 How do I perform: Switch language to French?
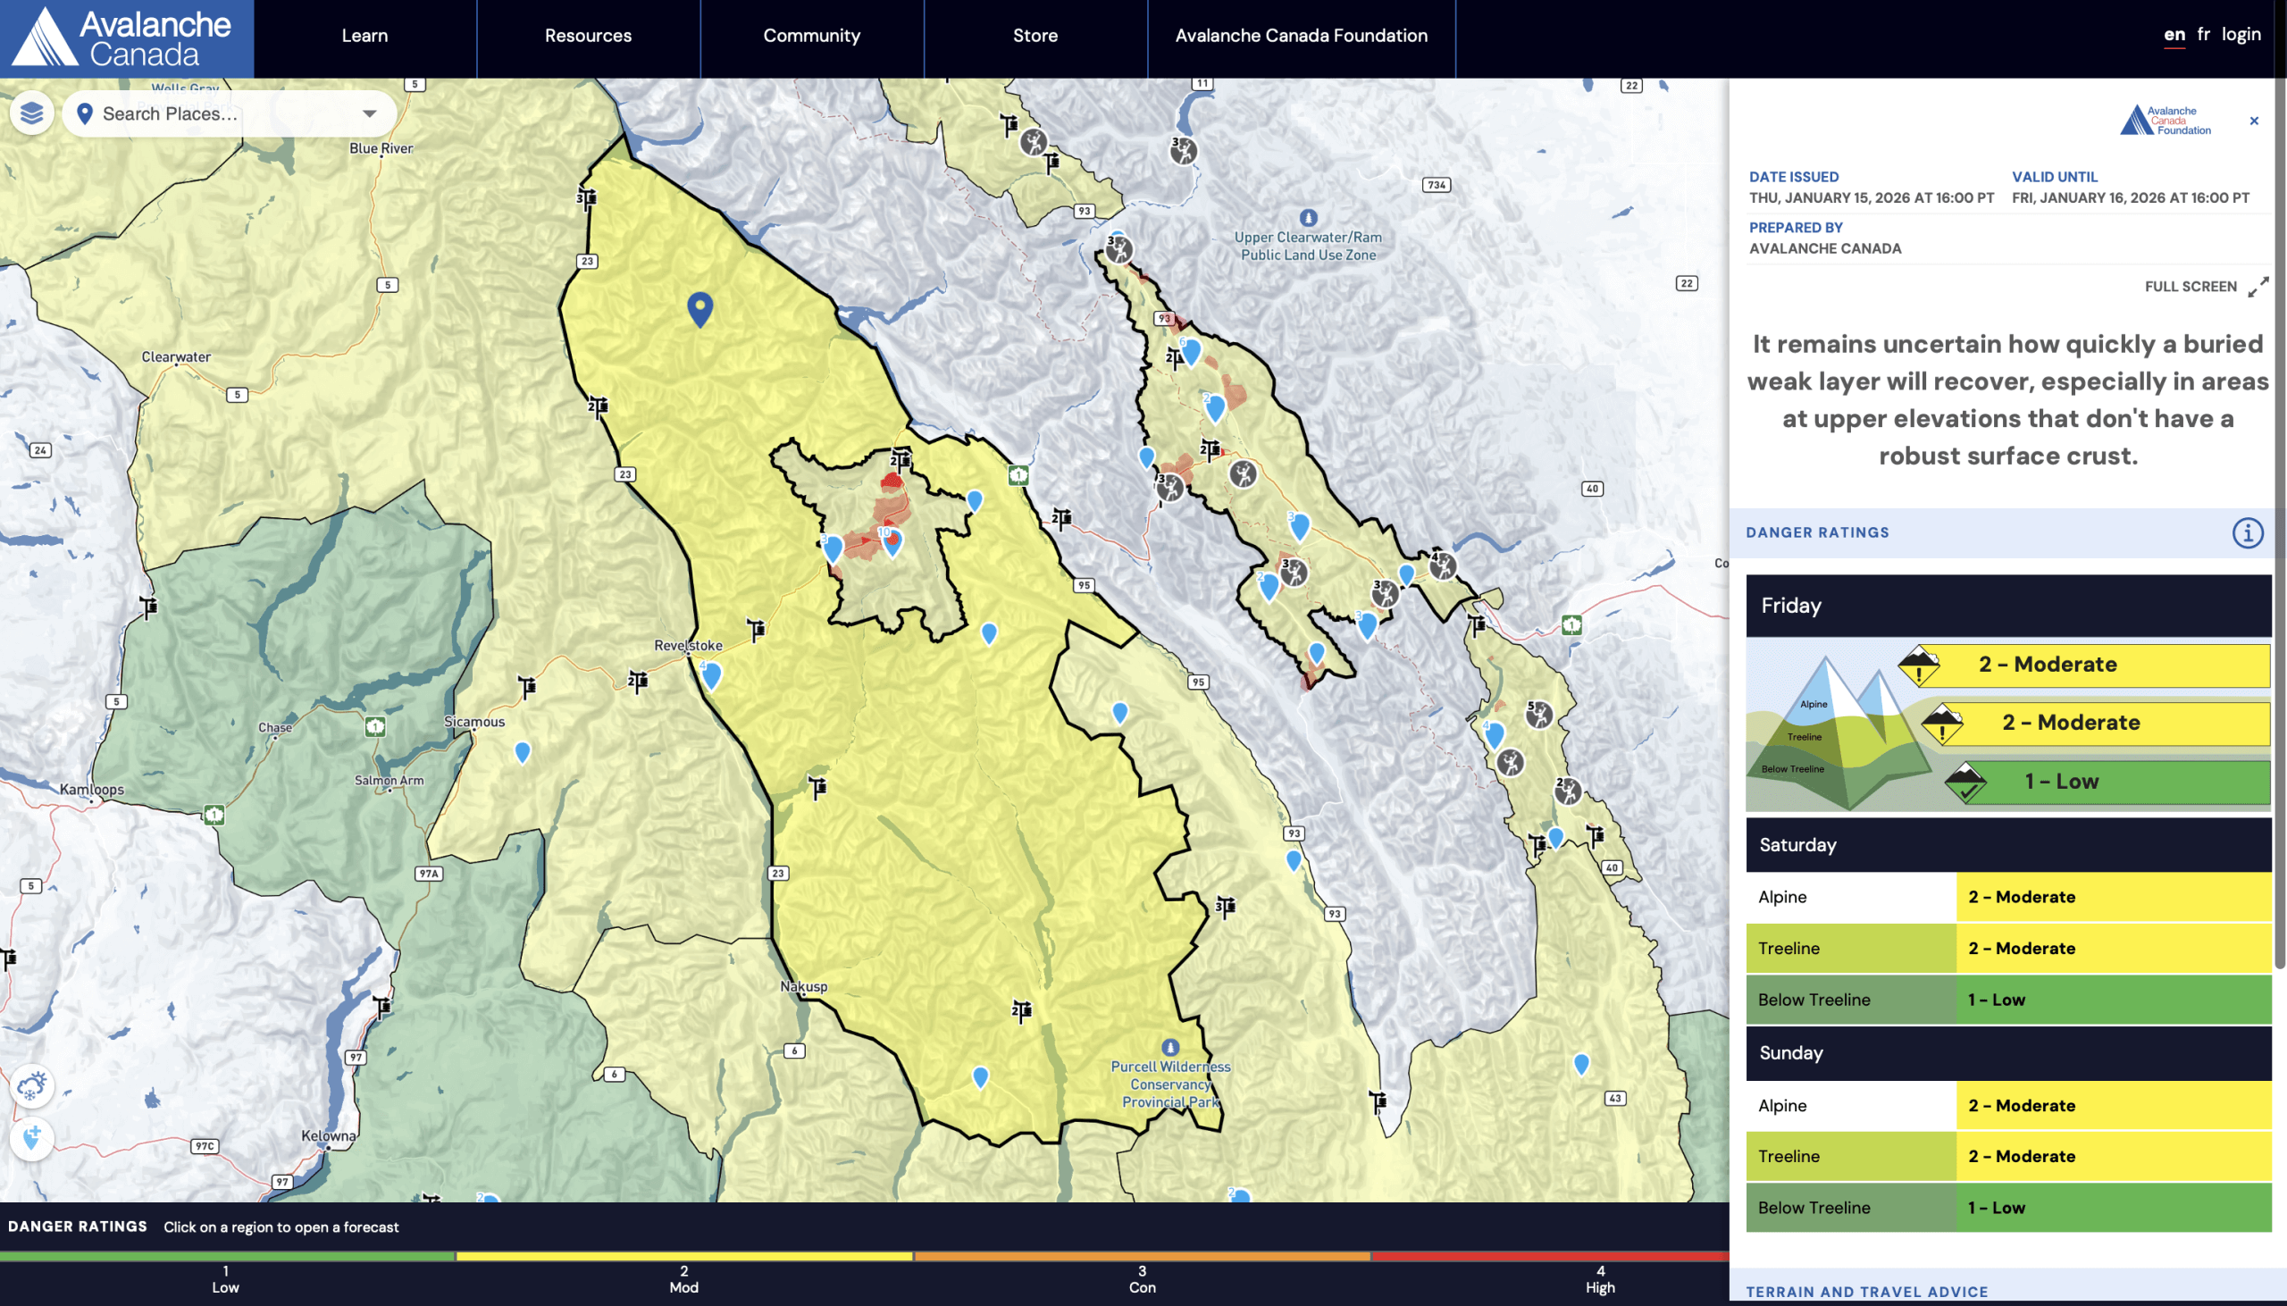pyautogui.click(x=2203, y=35)
